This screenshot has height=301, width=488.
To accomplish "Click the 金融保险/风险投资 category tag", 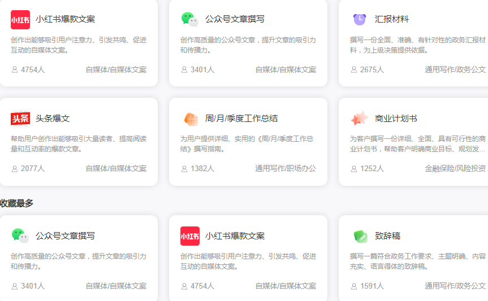I will point(455,168).
